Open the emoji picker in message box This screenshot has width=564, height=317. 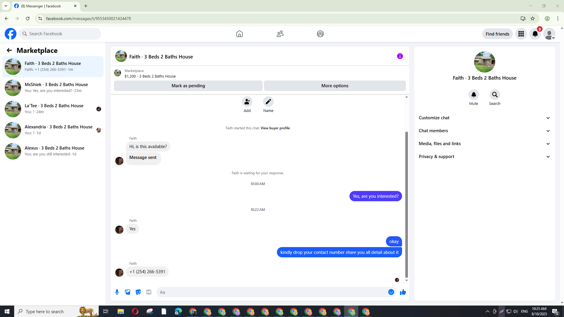click(x=391, y=292)
